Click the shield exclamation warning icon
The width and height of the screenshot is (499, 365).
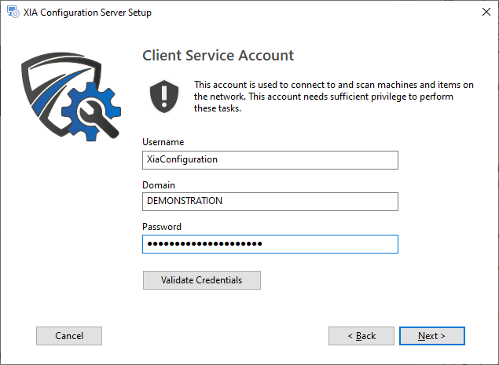[x=164, y=97]
